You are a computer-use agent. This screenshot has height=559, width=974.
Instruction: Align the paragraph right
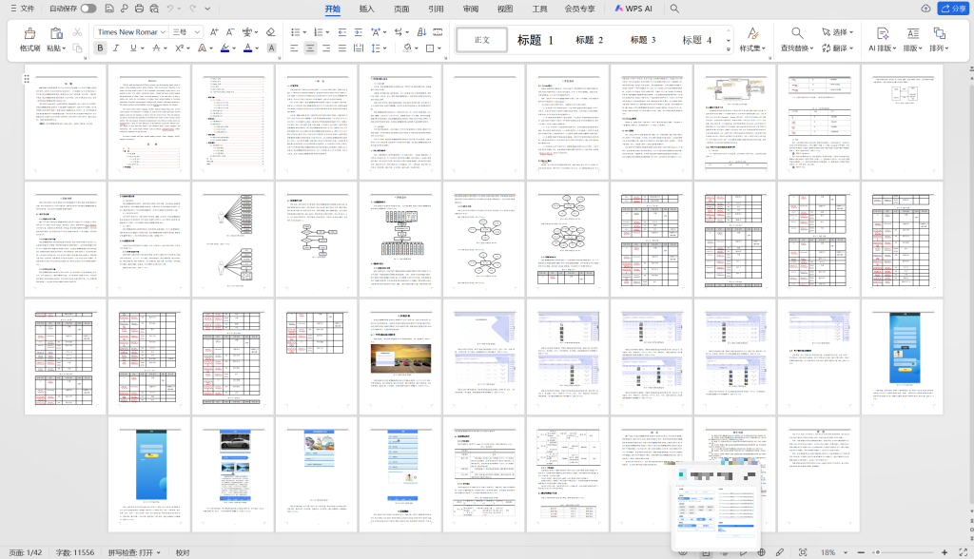(326, 48)
